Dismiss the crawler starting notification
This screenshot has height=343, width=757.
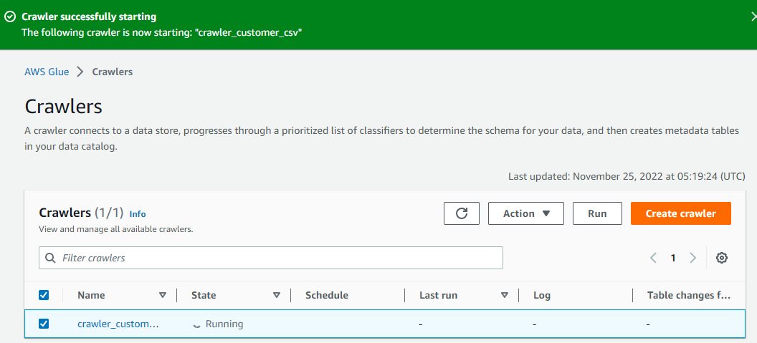coord(753,16)
